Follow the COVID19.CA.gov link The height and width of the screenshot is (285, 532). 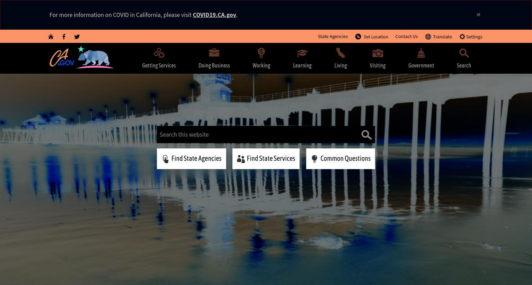[x=214, y=15]
